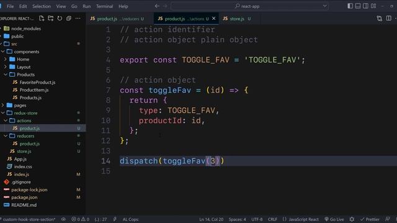Open changes compare icon in editor toolbar
This screenshot has width=397, height=223.
pyautogui.click(x=379, y=18)
